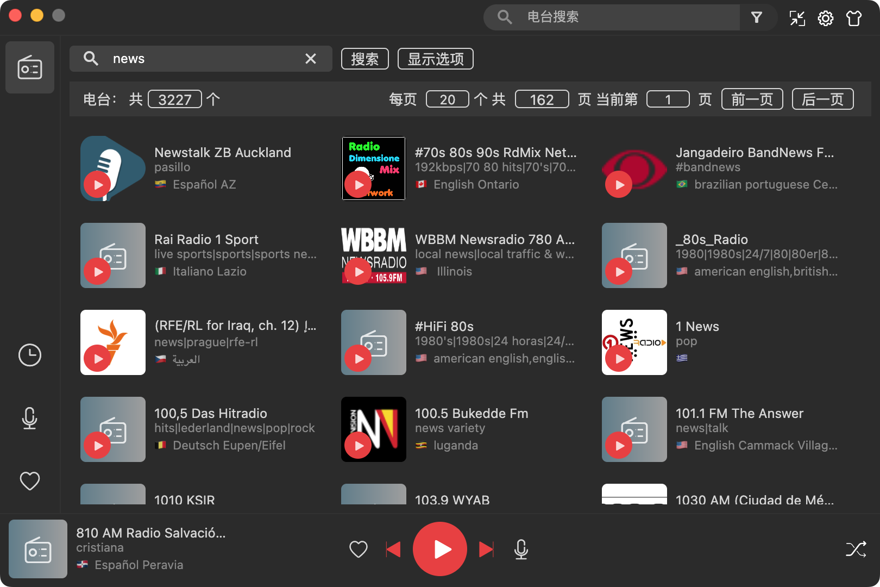
Task: Favorite the current station with heart icon
Action: (x=359, y=549)
